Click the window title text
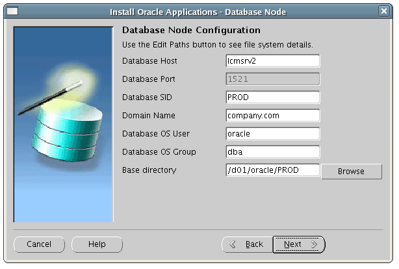 coord(198,12)
